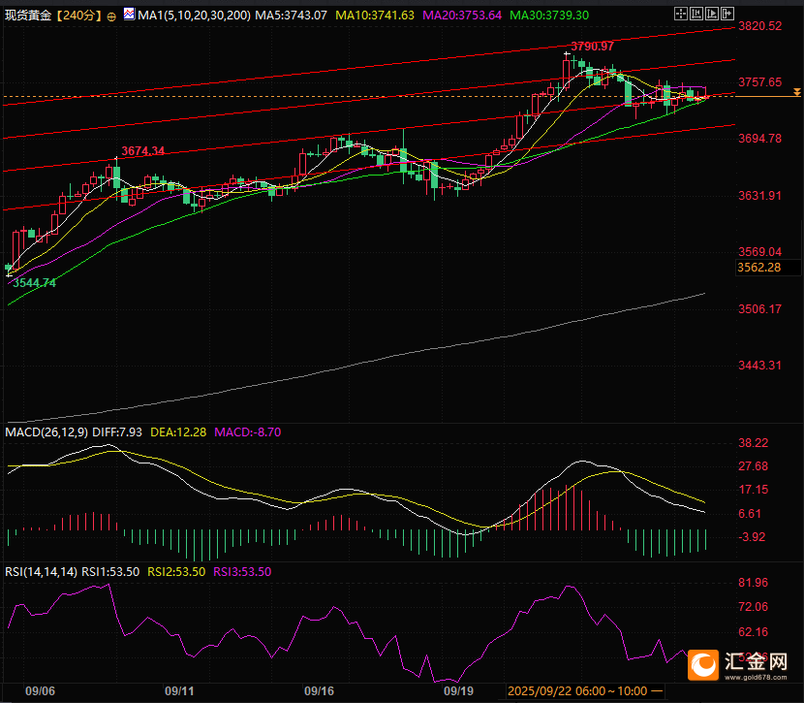Viewport: 804px width, 703px height.
Task: Click the 09/11 date marker
Action: pyautogui.click(x=179, y=691)
